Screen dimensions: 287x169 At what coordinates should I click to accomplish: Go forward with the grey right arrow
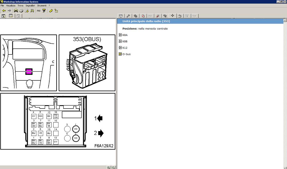click(9, 11)
